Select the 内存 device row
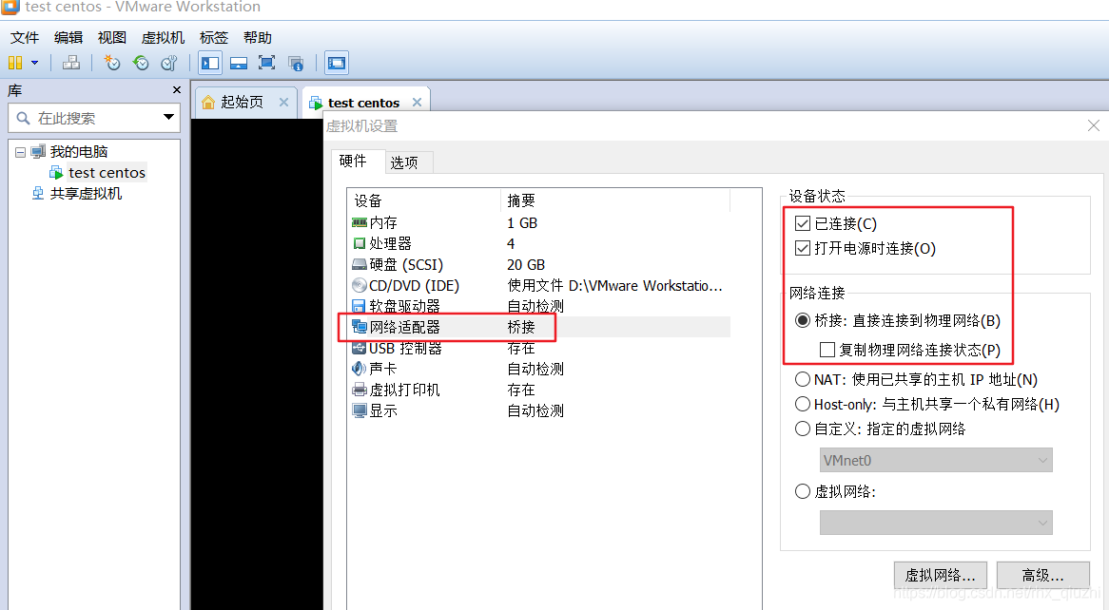The height and width of the screenshot is (610, 1109). (540, 222)
